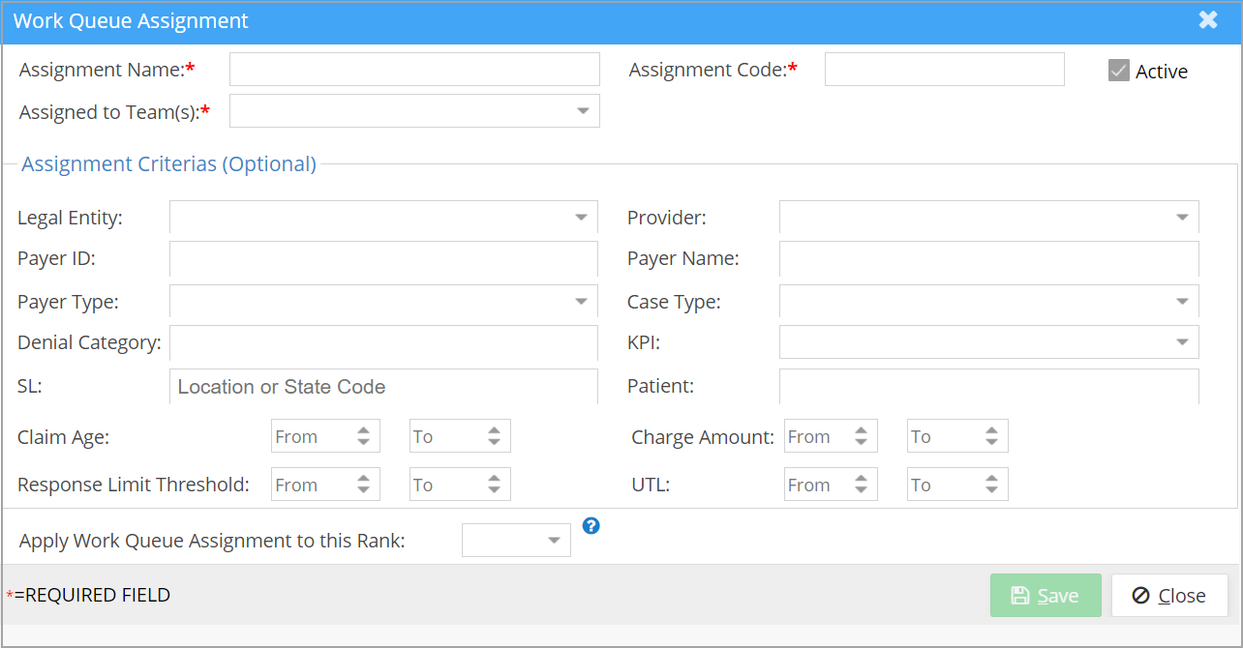1243x648 pixels.
Task: Expand the Legal Entity dropdown
Action: coord(581,218)
